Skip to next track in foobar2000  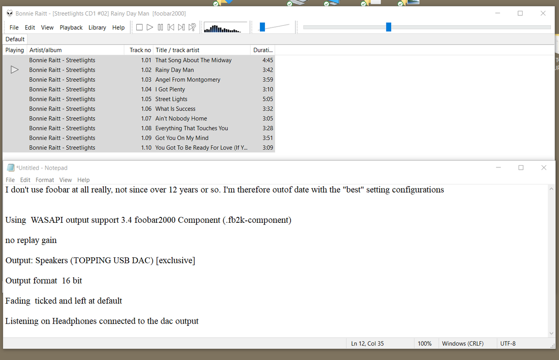pos(181,27)
